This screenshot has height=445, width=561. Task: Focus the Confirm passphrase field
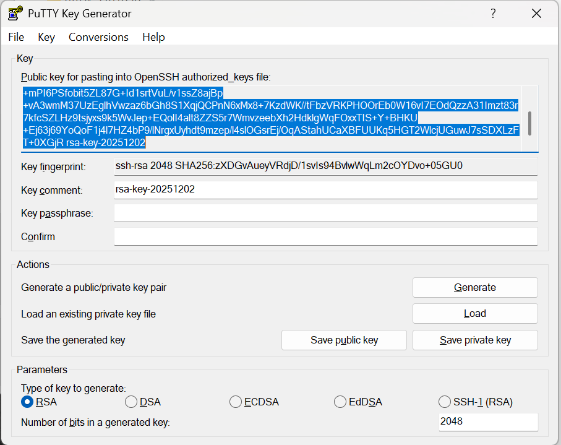pos(325,237)
